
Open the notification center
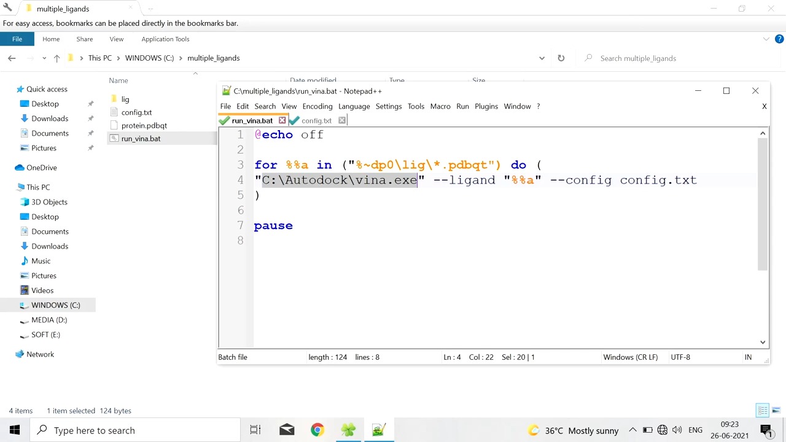(766, 430)
